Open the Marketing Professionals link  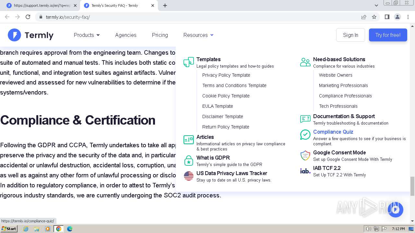(x=343, y=85)
